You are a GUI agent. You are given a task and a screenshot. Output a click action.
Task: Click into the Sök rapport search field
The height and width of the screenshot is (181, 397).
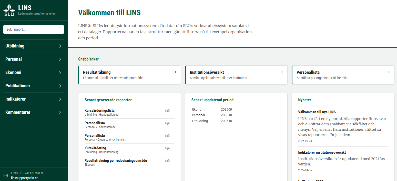pos(34,29)
